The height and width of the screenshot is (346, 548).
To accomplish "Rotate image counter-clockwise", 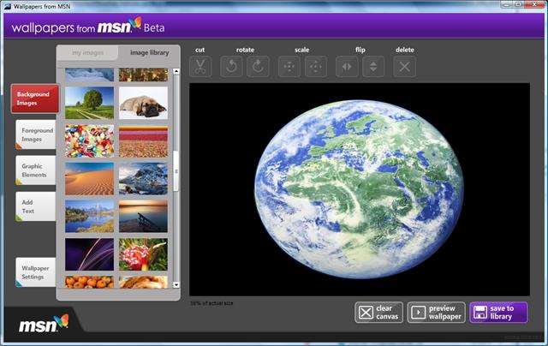I will pos(231,66).
